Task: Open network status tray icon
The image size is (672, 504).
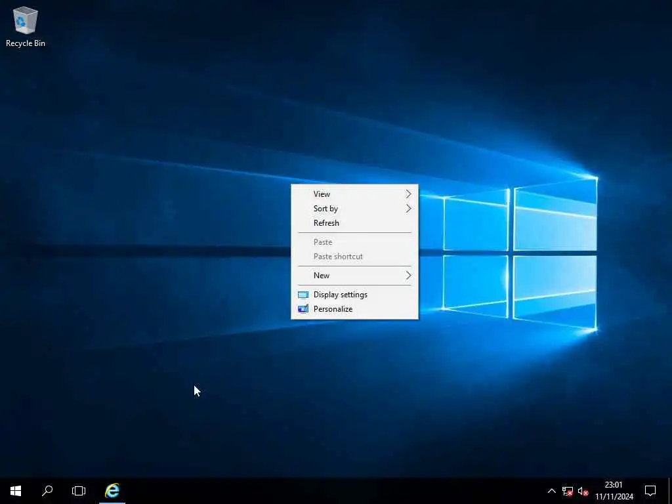Action: tap(568, 491)
